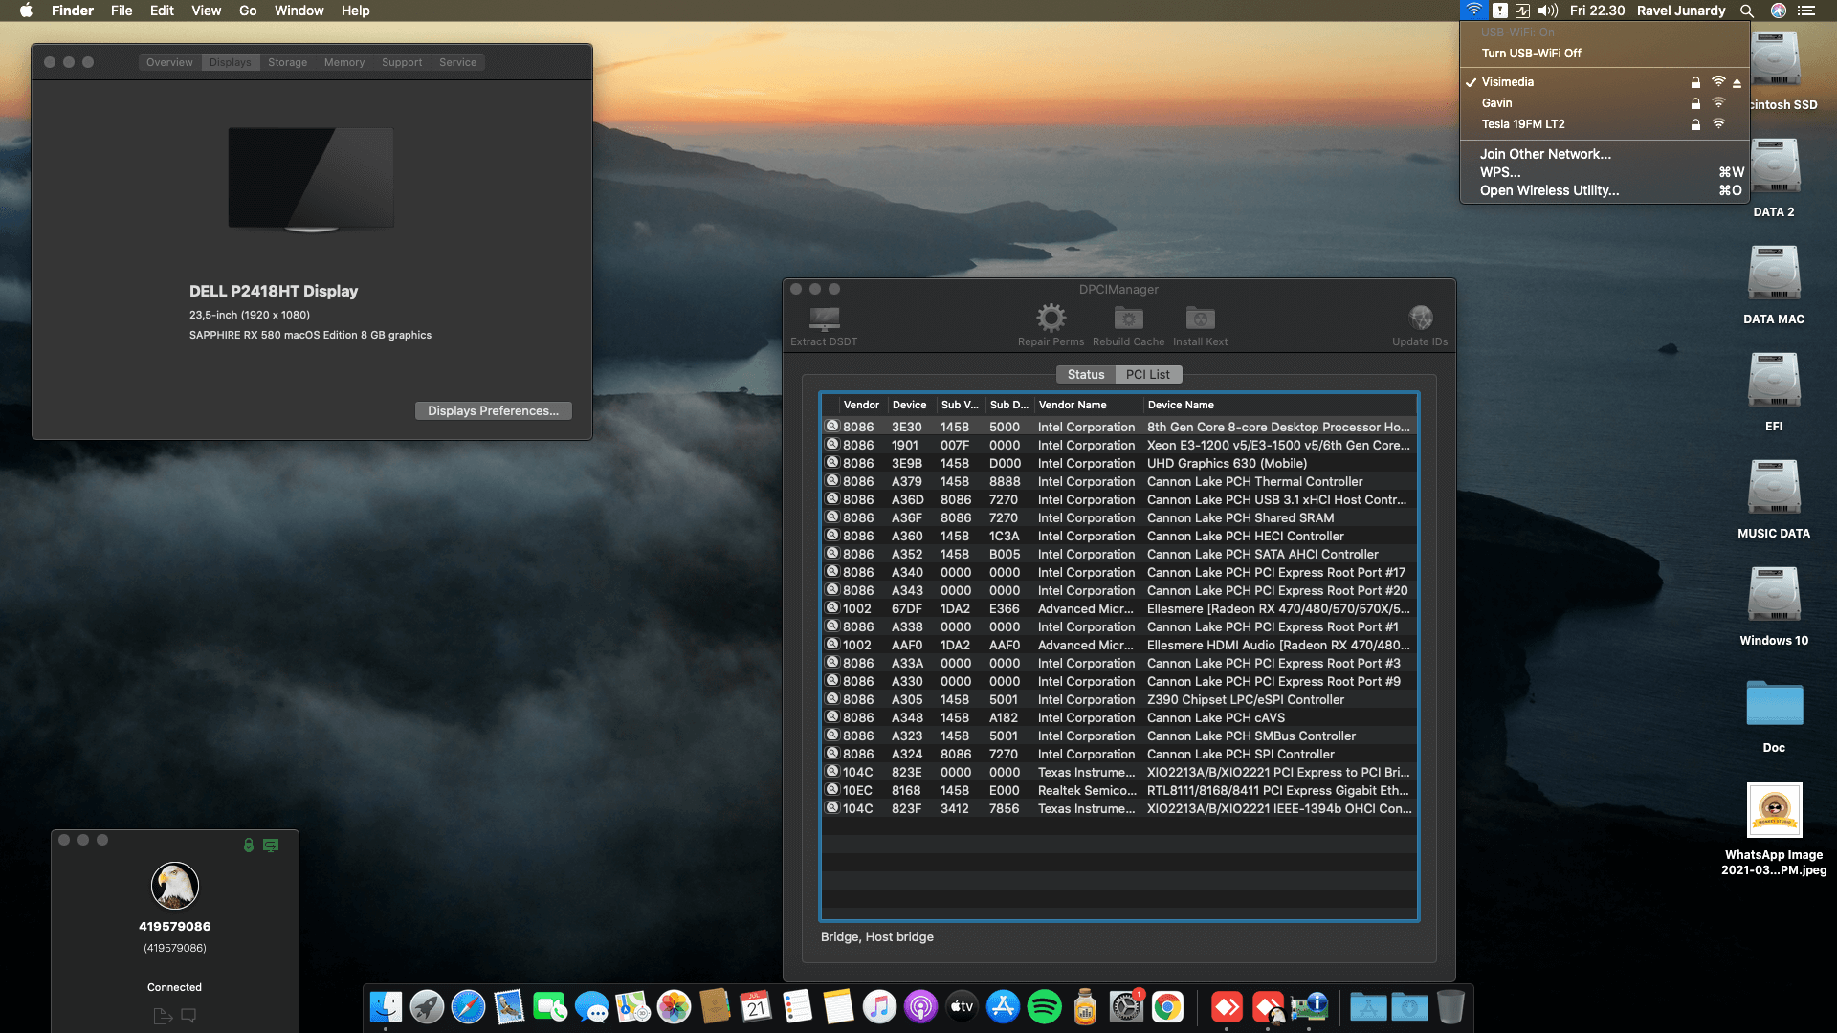Click chat icon in AnyDesk session window

(x=188, y=1015)
